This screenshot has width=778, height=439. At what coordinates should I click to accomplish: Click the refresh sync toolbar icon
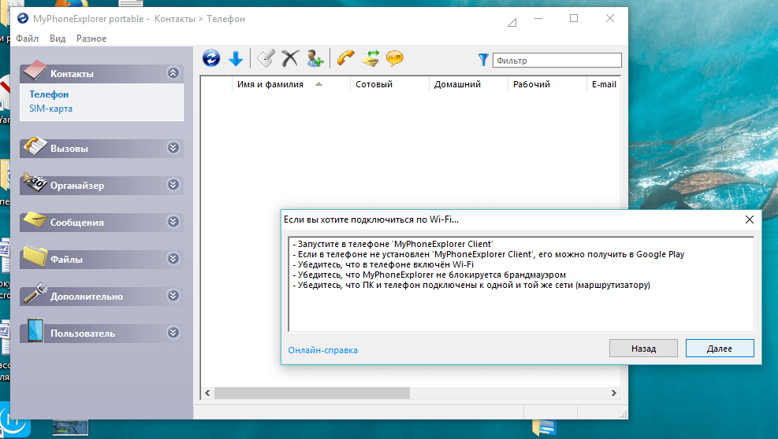pos(211,58)
